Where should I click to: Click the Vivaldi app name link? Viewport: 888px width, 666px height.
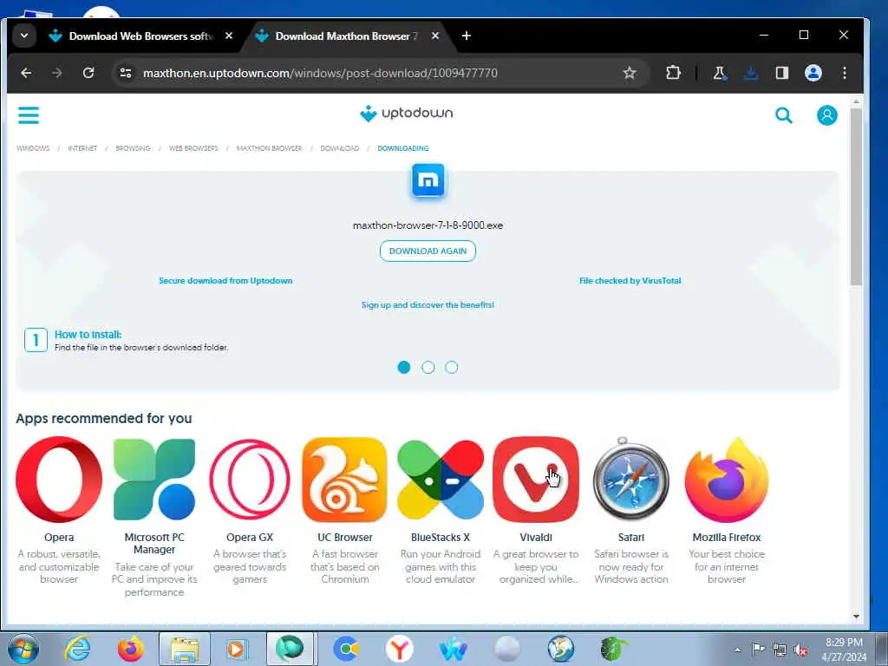click(536, 538)
